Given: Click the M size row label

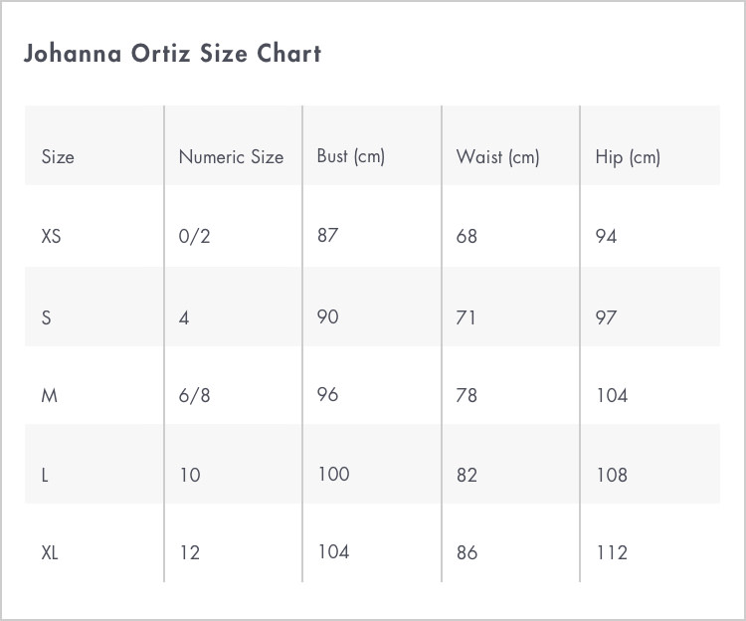Looking at the screenshot, I should [x=50, y=395].
